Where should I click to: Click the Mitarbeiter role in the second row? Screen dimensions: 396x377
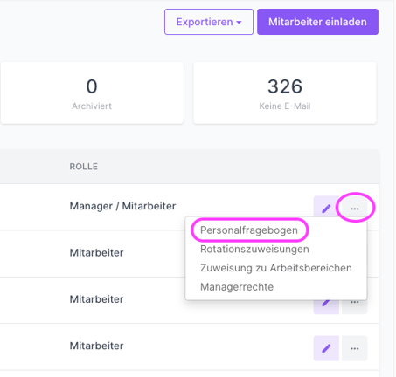click(x=96, y=252)
